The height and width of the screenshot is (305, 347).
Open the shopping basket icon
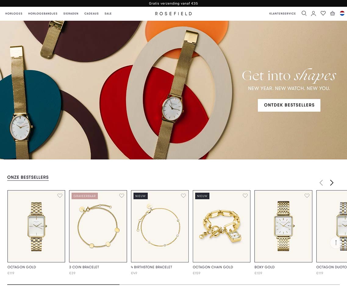[x=332, y=13]
